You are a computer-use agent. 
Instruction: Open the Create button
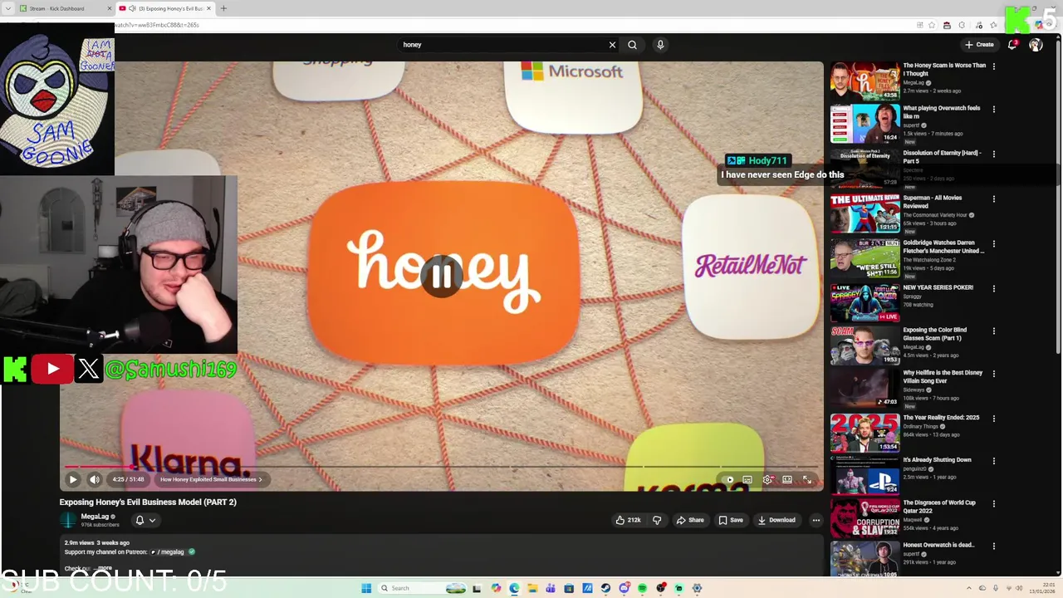tap(979, 45)
